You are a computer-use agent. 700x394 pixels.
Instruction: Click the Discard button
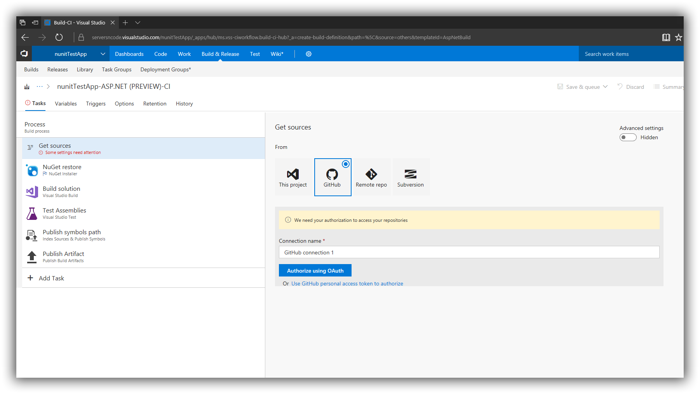(631, 86)
